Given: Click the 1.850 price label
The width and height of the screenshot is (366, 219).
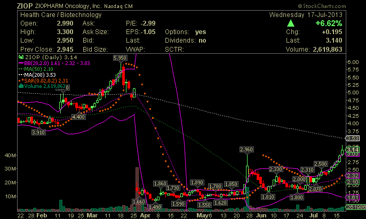Looking at the screenshot, I should [231, 184].
